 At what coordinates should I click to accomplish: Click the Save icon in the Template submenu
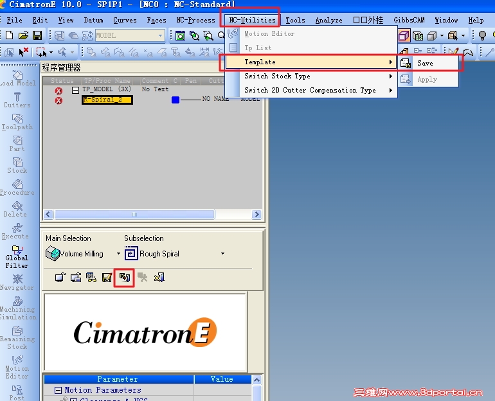tap(406, 63)
